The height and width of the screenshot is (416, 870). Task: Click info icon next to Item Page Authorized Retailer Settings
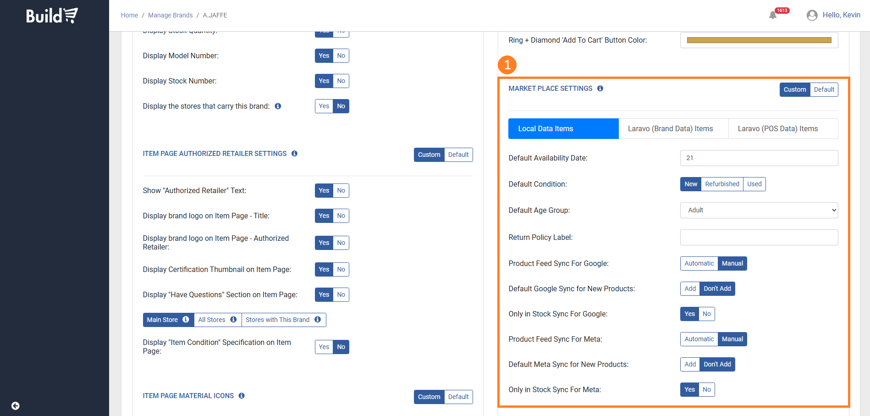294,154
